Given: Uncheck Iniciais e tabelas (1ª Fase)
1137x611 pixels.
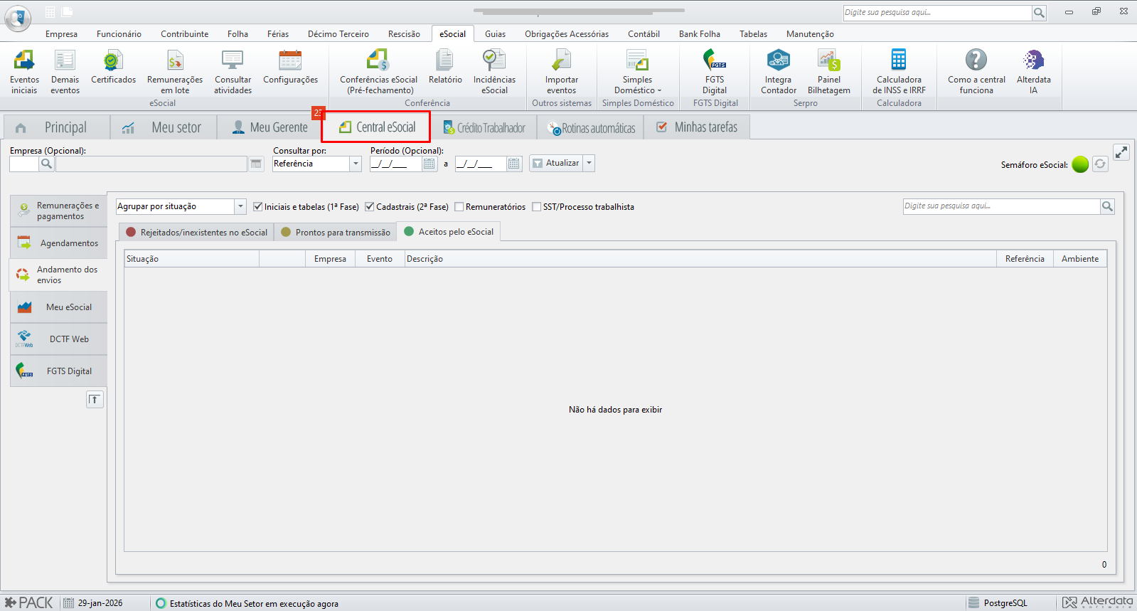Looking at the screenshot, I should (258, 207).
